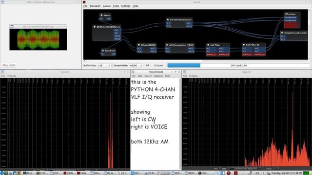Image resolution: width=312 pixels, height=175 pixels.
Task: Select the Calf Filter node icon
Action: (208, 45)
